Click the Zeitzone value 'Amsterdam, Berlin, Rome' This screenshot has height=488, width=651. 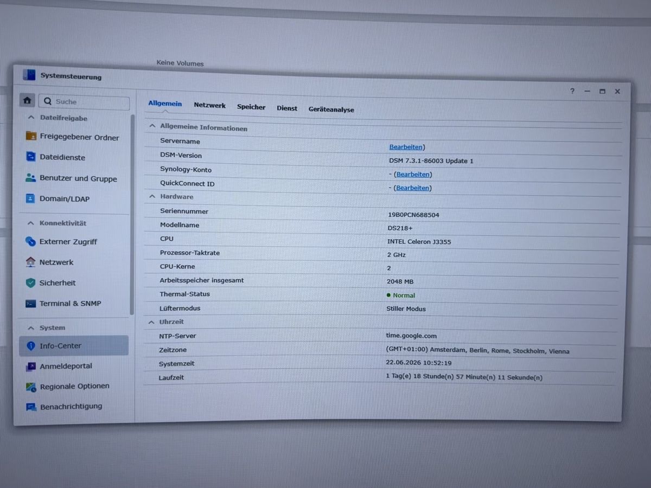click(470, 351)
